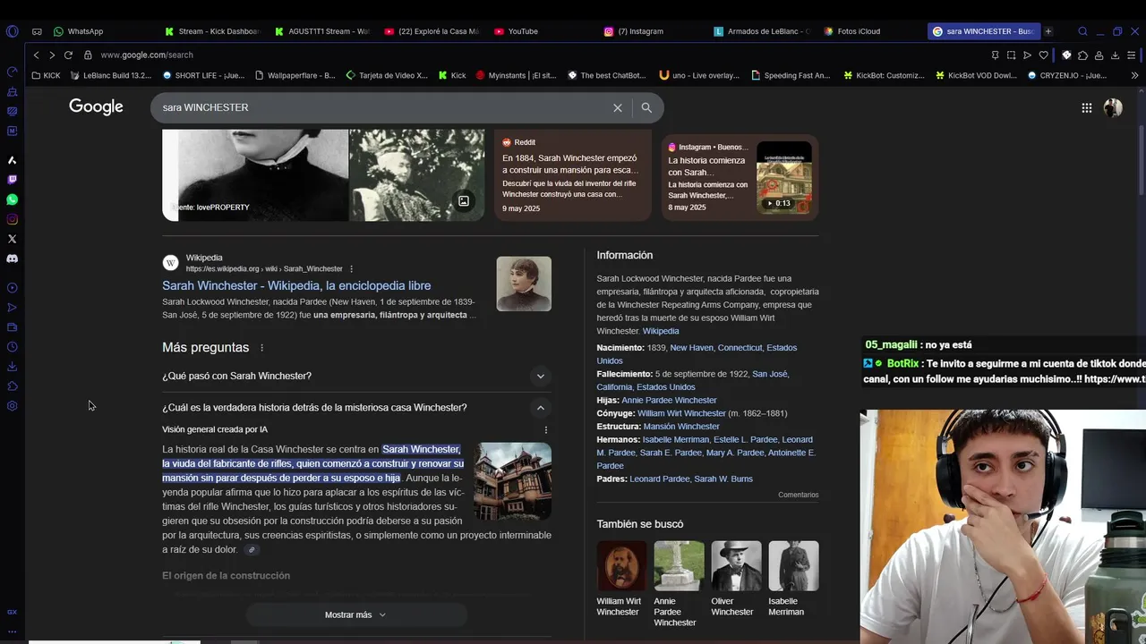This screenshot has height=644, width=1146.
Task: Open toolbar downloads arrow icon
Action: pos(1115,55)
